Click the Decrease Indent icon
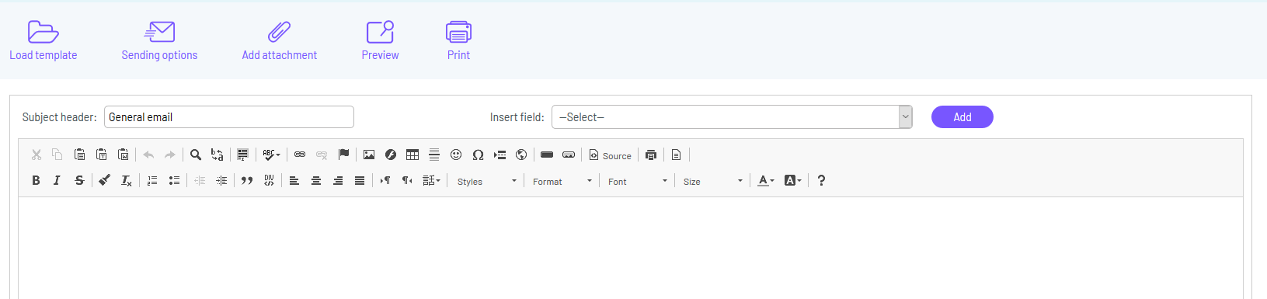Viewport: 1267px width, 299px height. pos(200,180)
